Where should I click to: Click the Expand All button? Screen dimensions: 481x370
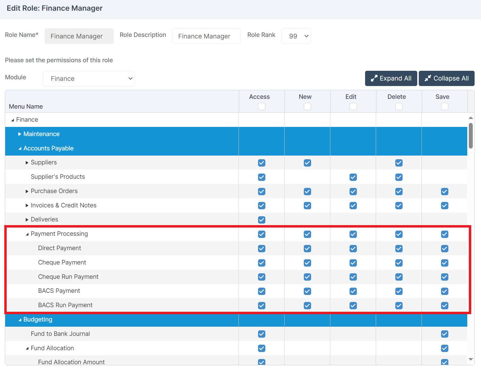point(391,78)
